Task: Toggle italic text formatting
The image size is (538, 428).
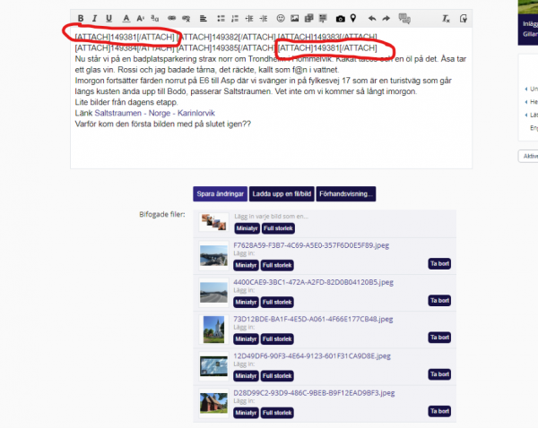Action: tap(94, 18)
